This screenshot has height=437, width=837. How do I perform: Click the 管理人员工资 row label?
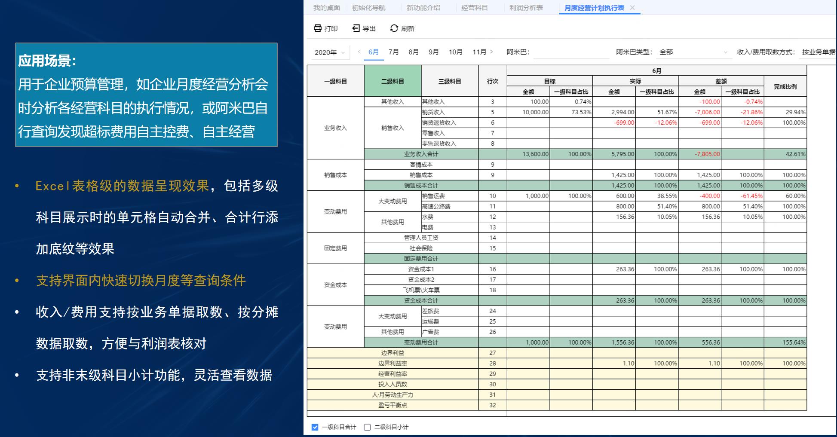(x=421, y=238)
